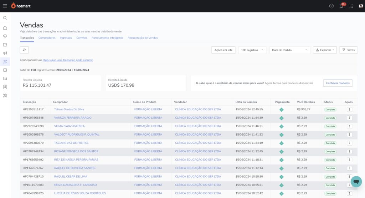The width and height of the screenshot is (365, 198).
Task: Switch to the Ingressos tab
Action: (66, 38)
